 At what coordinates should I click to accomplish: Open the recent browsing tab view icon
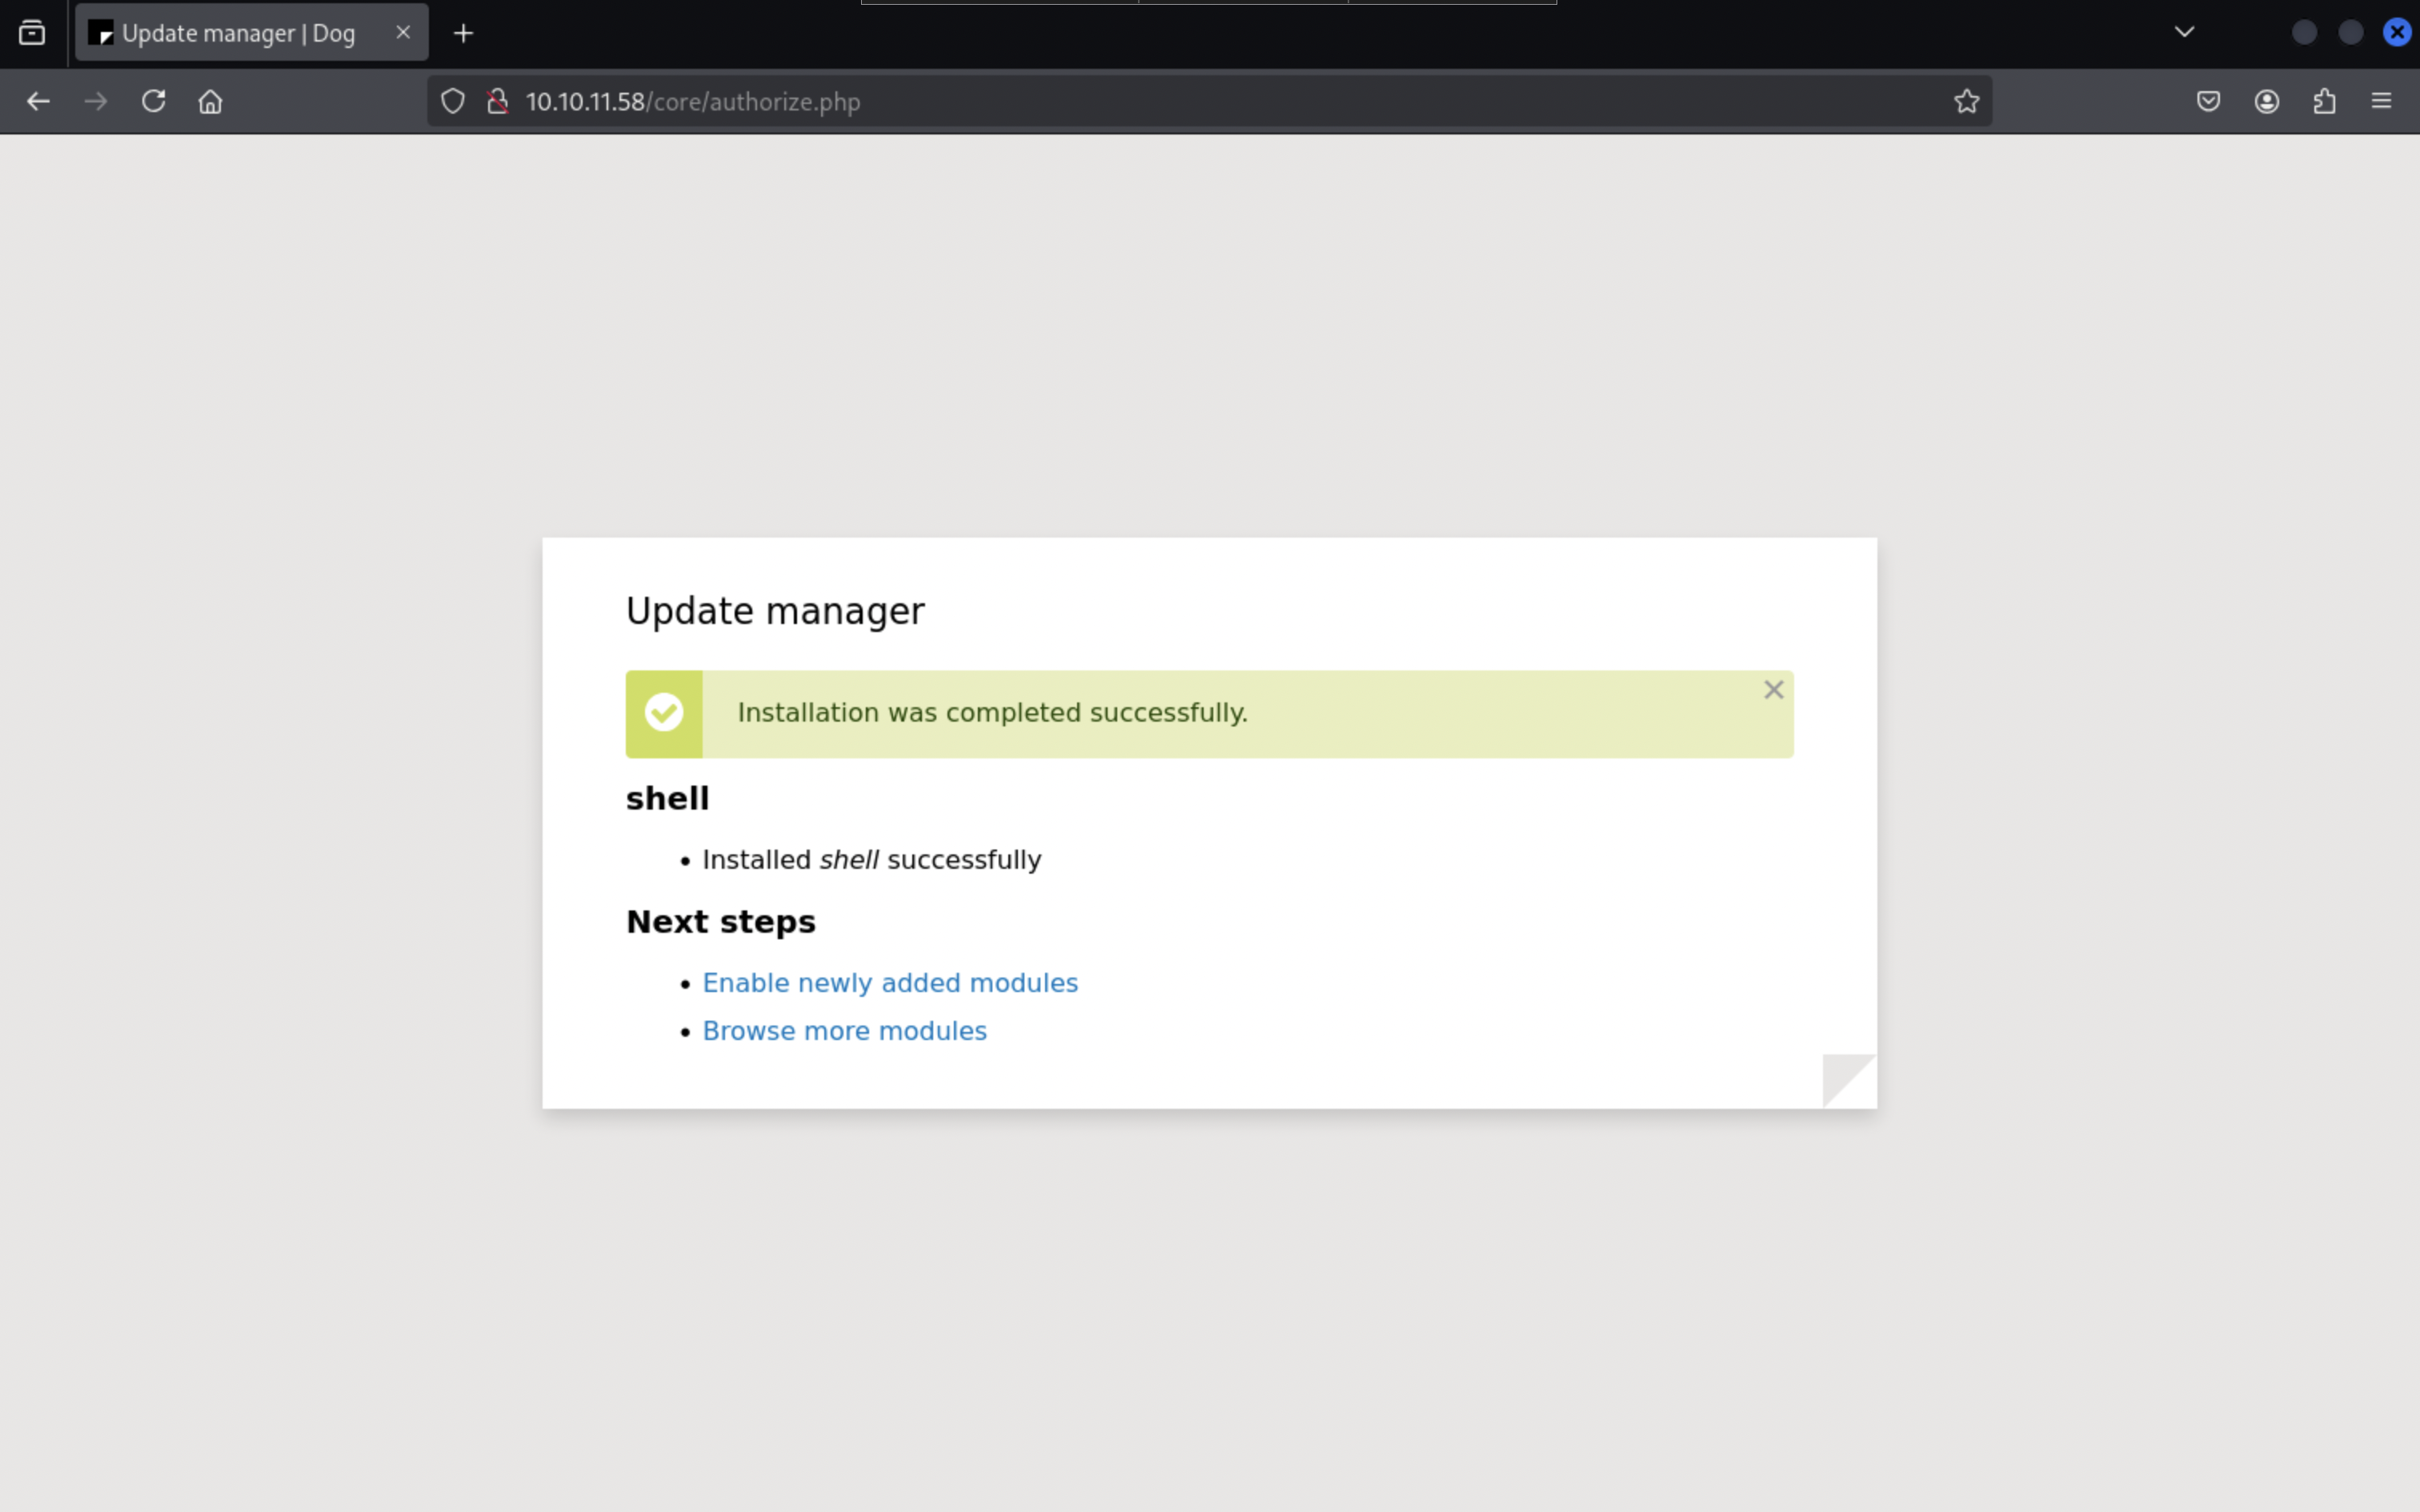(32, 33)
